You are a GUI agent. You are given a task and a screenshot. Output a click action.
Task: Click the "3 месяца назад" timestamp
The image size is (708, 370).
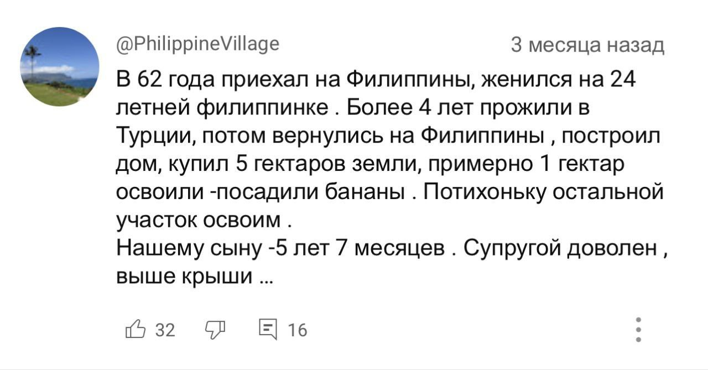click(x=587, y=45)
